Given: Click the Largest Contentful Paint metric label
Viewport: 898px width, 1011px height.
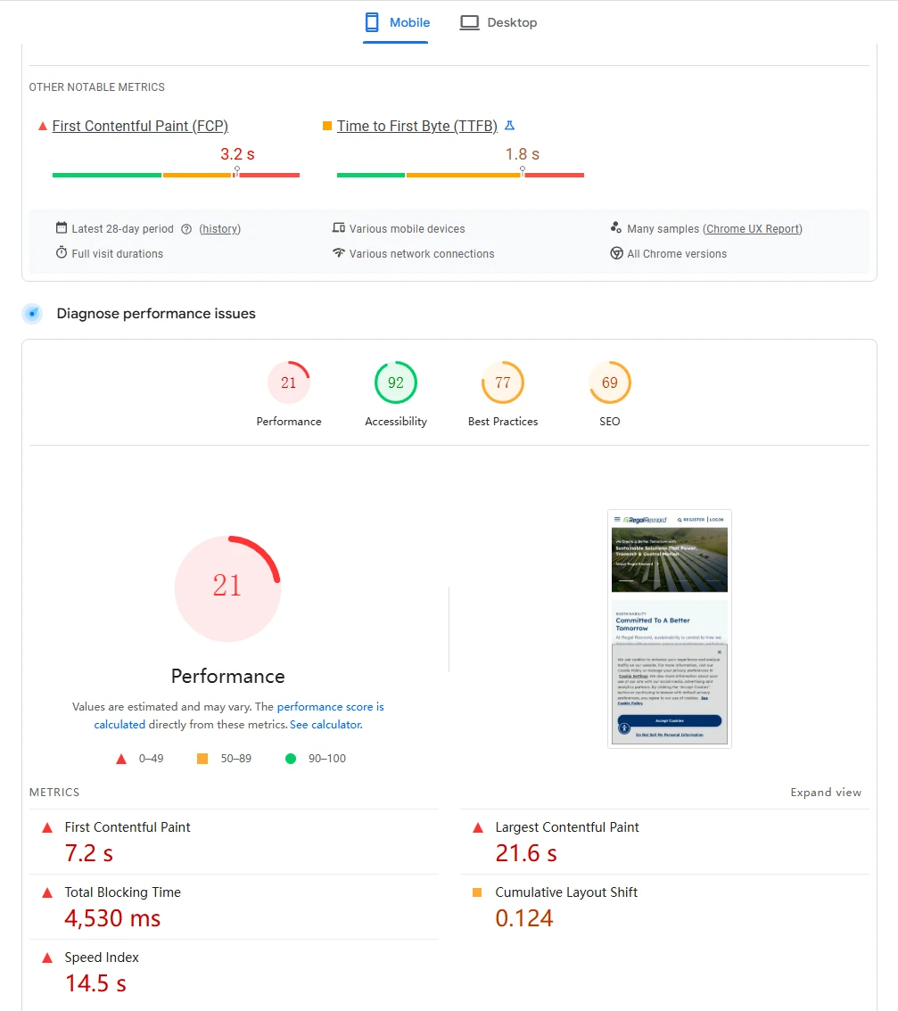Looking at the screenshot, I should (567, 827).
